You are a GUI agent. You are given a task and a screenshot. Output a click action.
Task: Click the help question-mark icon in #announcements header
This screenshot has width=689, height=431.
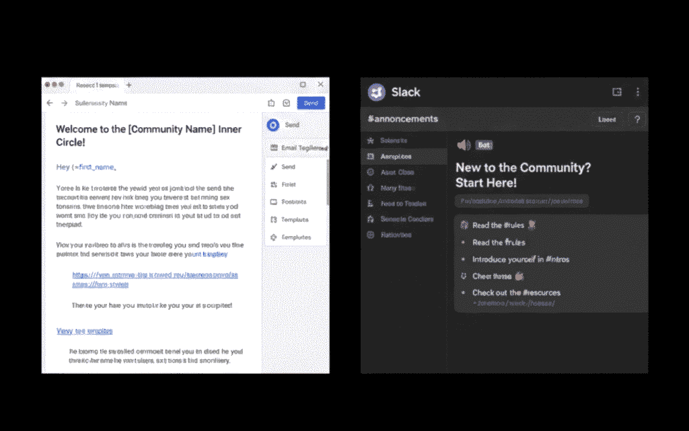637,119
